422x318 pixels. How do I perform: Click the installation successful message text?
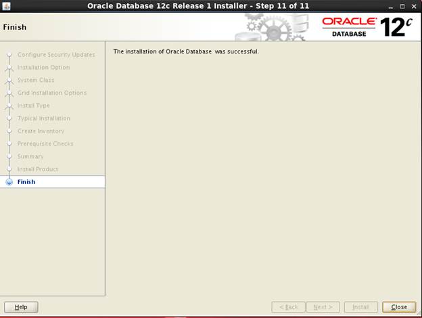tap(186, 51)
